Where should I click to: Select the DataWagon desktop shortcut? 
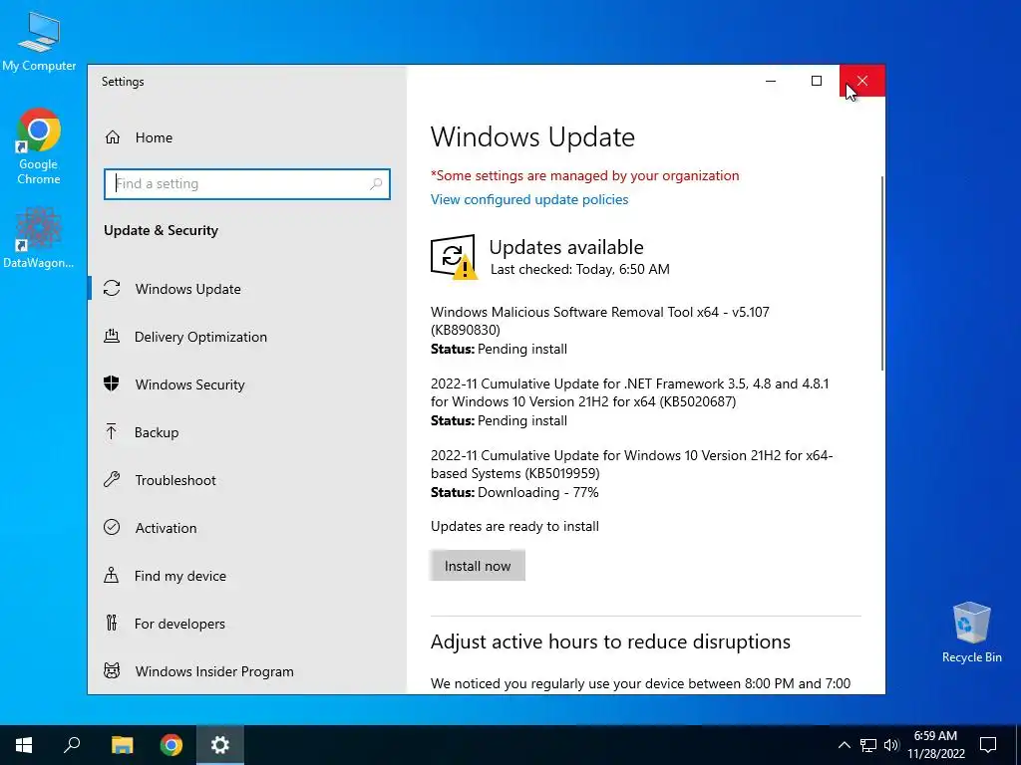39,238
